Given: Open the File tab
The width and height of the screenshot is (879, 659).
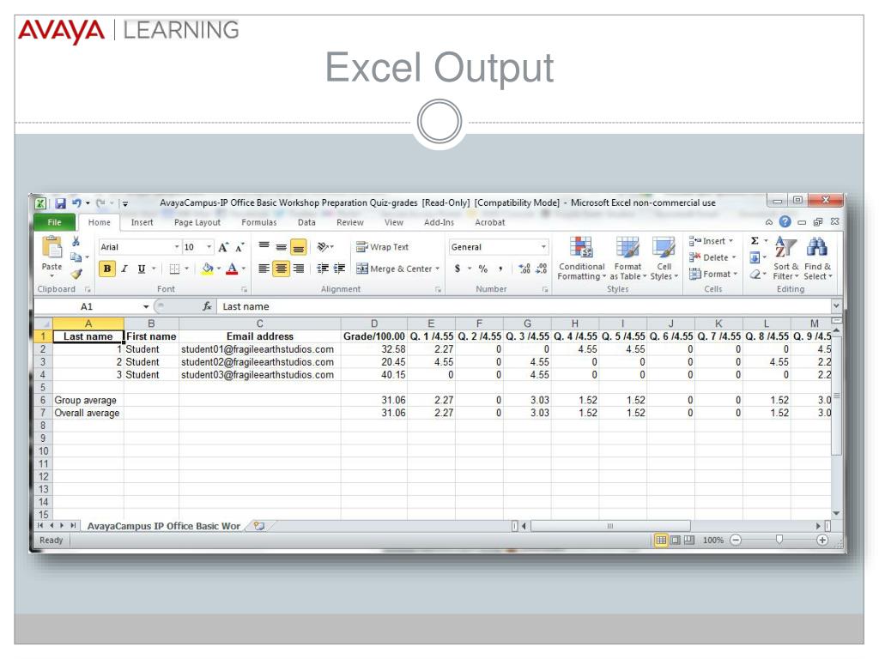Looking at the screenshot, I should [x=54, y=222].
